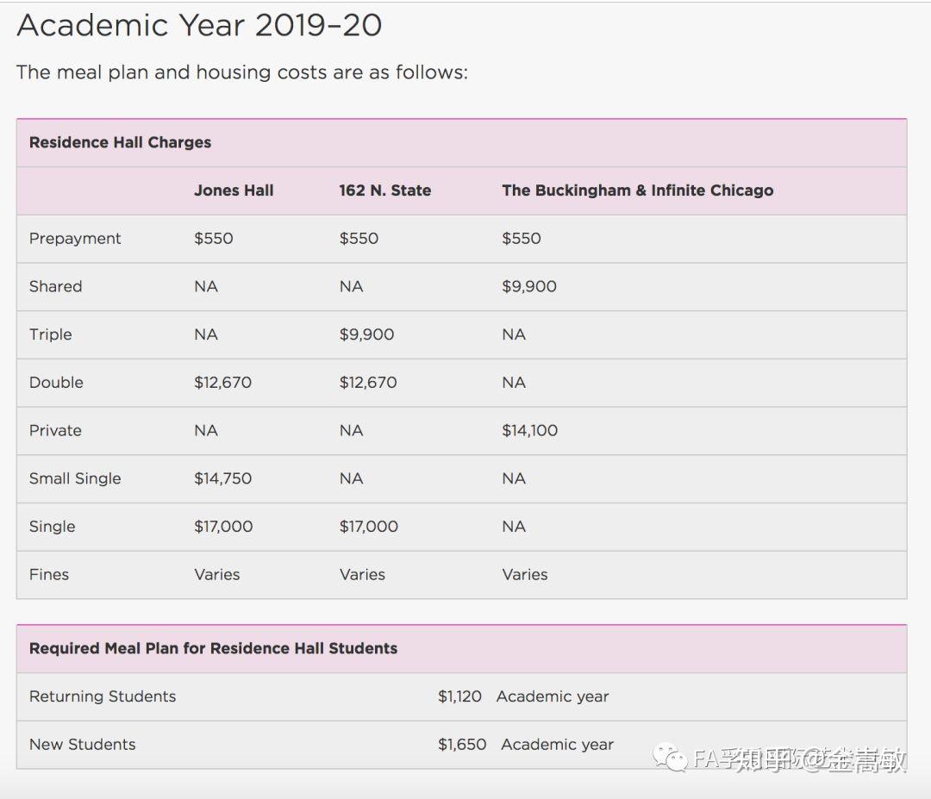Click the WeChat logo icon in watermark
Image resolution: width=931 pixels, height=799 pixels.
669,758
